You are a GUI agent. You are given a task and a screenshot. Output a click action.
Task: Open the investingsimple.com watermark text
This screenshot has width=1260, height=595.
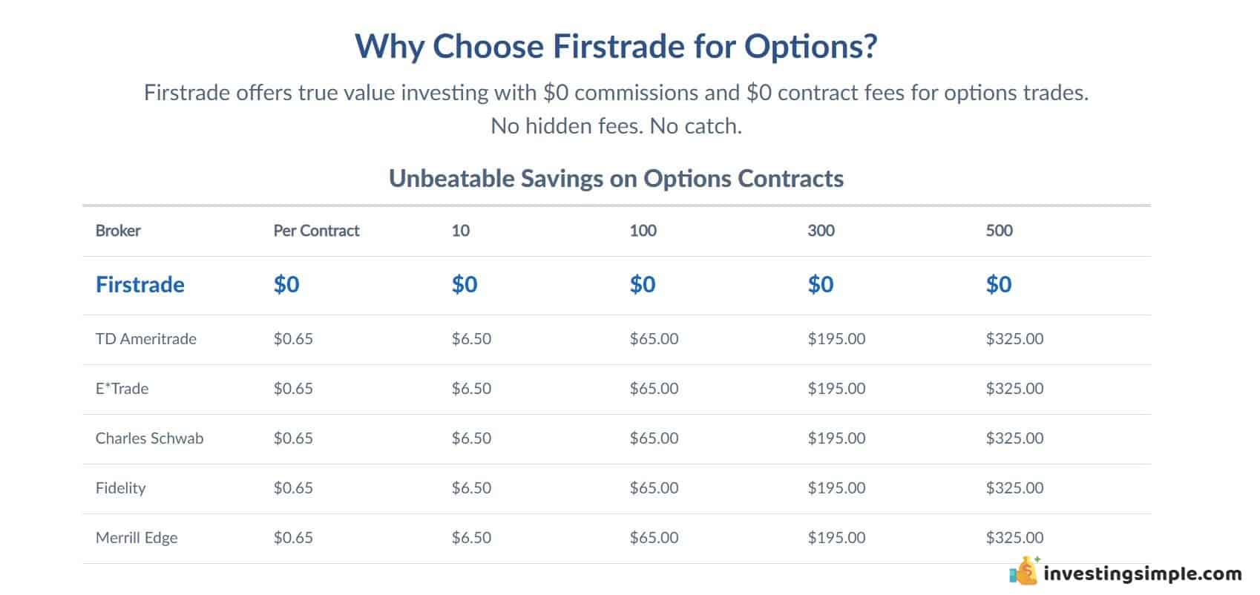(x=1143, y=573)
